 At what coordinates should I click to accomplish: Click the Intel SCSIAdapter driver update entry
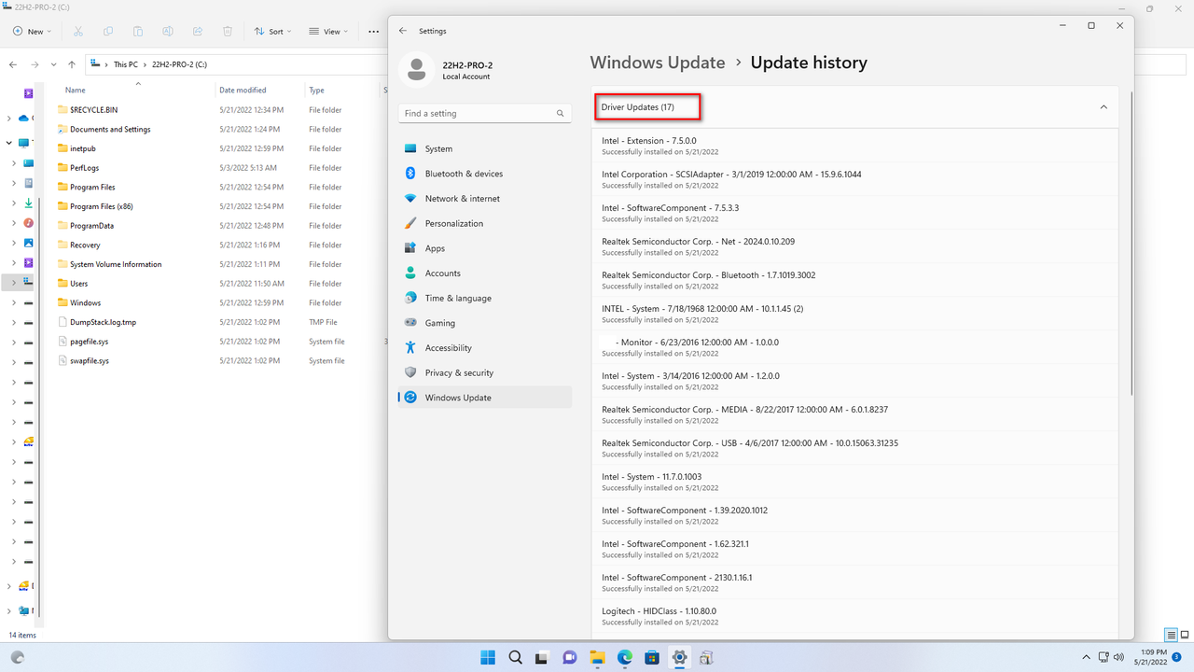pyautogui.click(x=854, y=179)
